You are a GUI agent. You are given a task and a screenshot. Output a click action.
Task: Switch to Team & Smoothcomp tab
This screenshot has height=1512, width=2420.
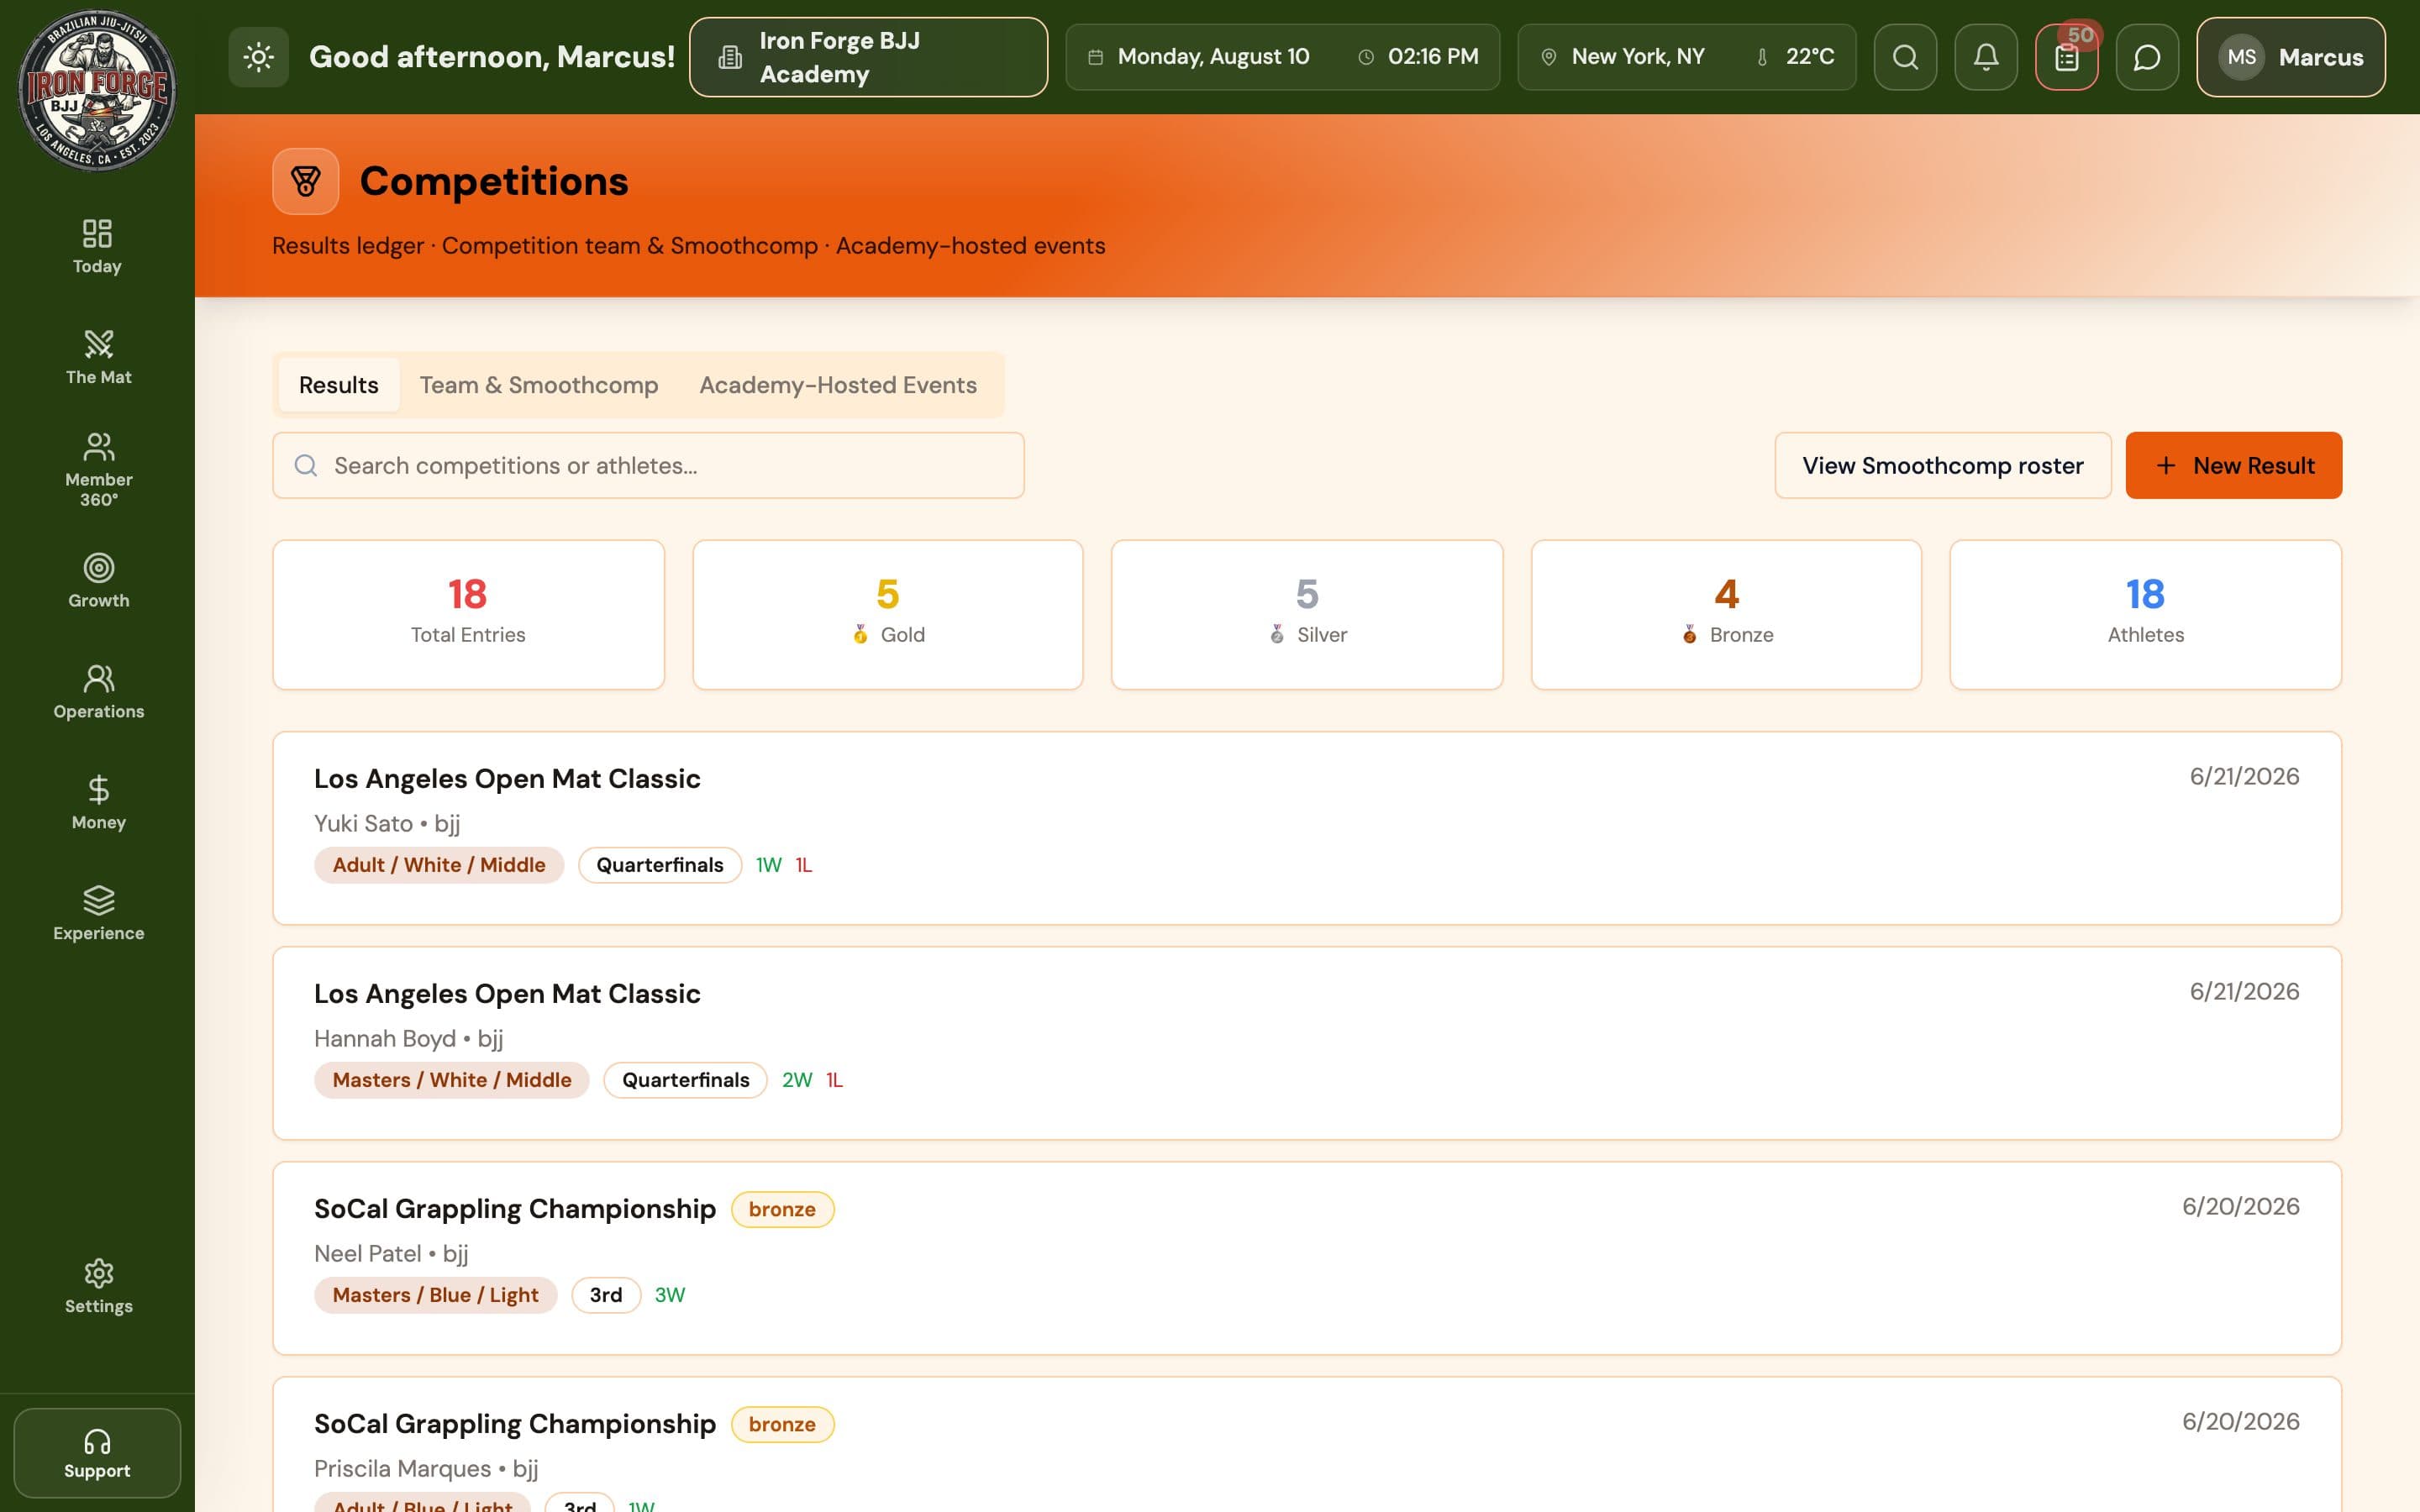[x=539, y=385]
